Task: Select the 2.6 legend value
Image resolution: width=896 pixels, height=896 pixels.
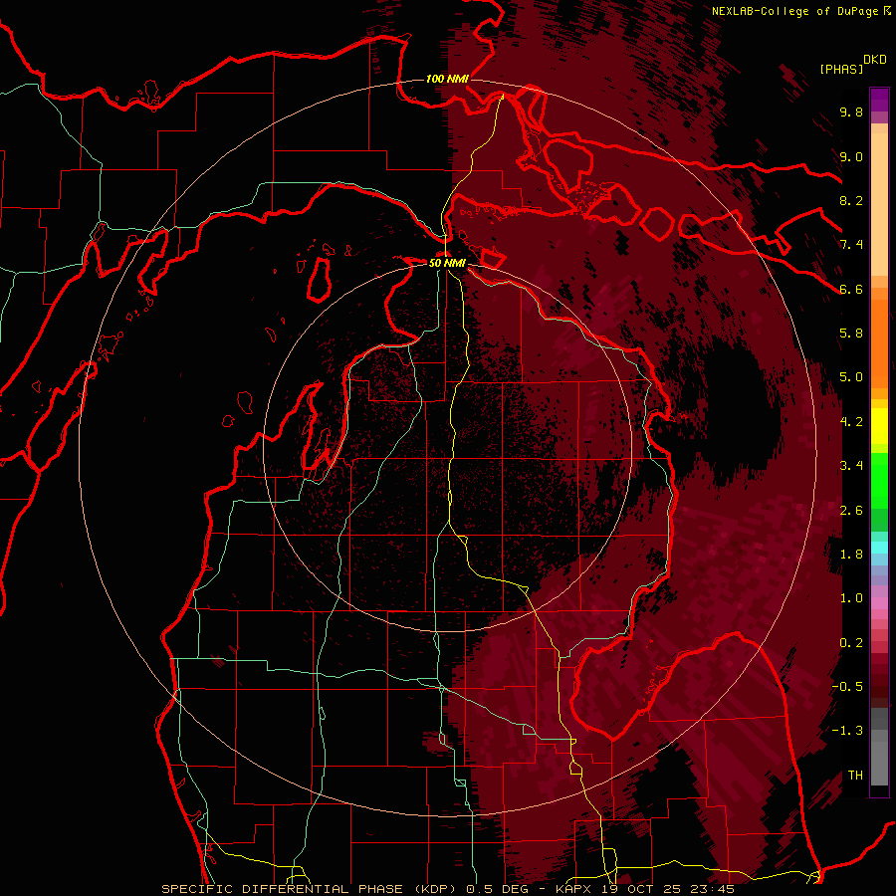Action: pos(851,511)
